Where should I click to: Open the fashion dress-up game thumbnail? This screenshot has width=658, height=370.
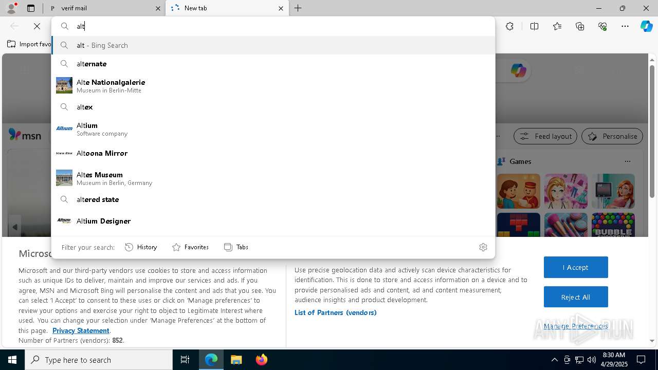[566, 191]
